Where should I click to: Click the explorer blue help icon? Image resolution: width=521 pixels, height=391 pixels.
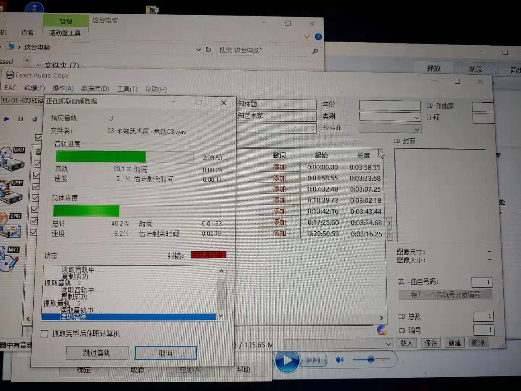(318, 37)
